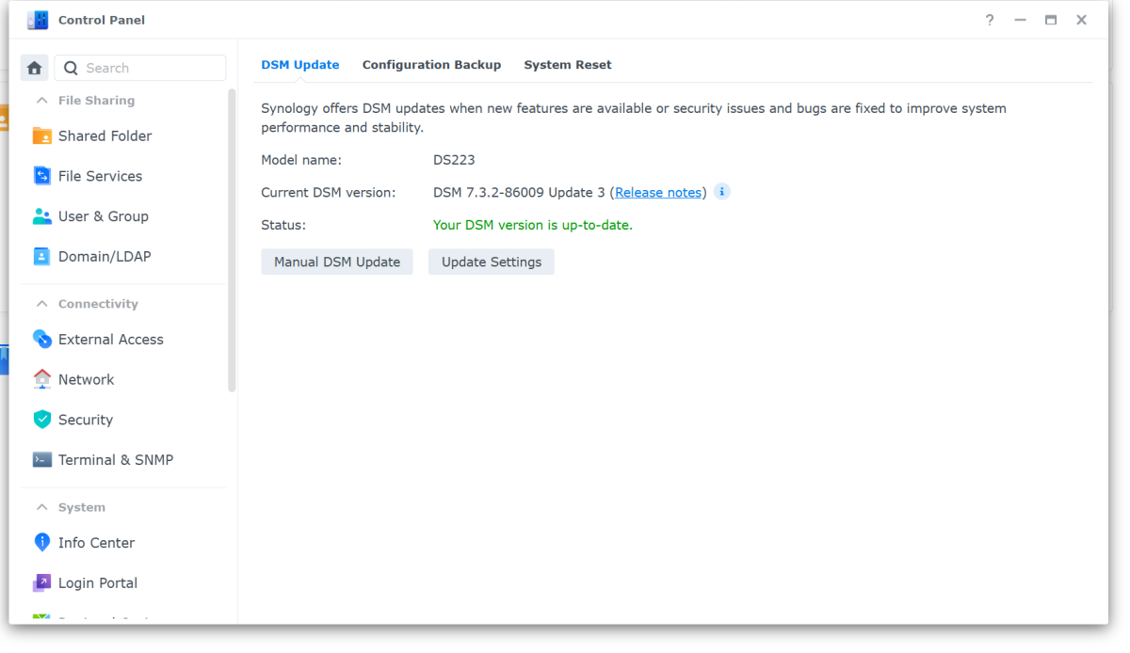Screen dimensions: 1130x653
Task: Click the info icon beside Release notes
Action: coord(722,192)
